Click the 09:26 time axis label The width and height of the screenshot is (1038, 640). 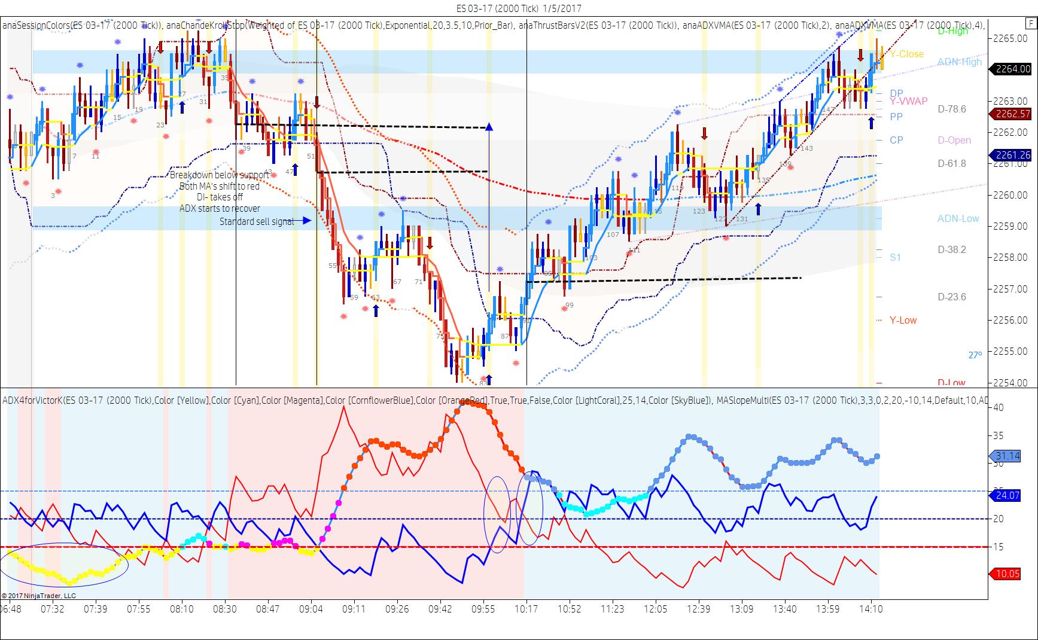[x=397, y=609]
